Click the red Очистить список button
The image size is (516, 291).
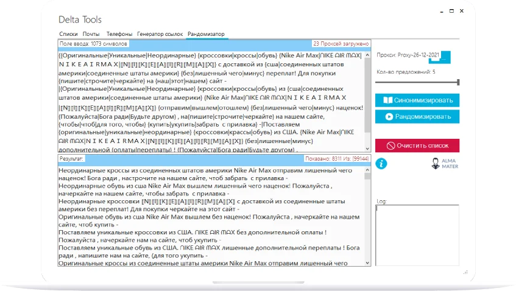coord(417,145)
